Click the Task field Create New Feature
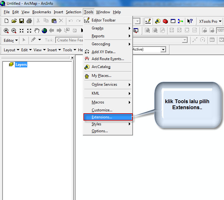The height and width of the screenshot is (200, 224). pyautogui.click(x=69, y=40)
